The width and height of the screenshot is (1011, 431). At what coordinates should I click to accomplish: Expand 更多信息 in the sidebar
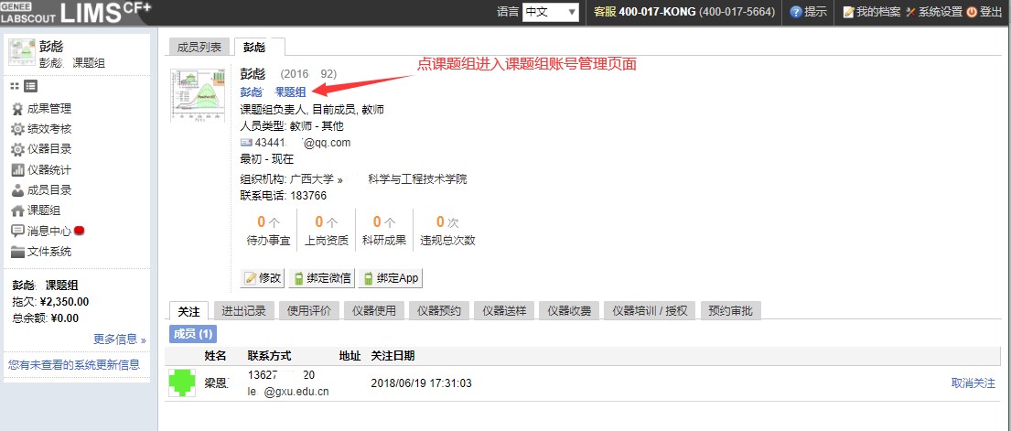point(119,339)
